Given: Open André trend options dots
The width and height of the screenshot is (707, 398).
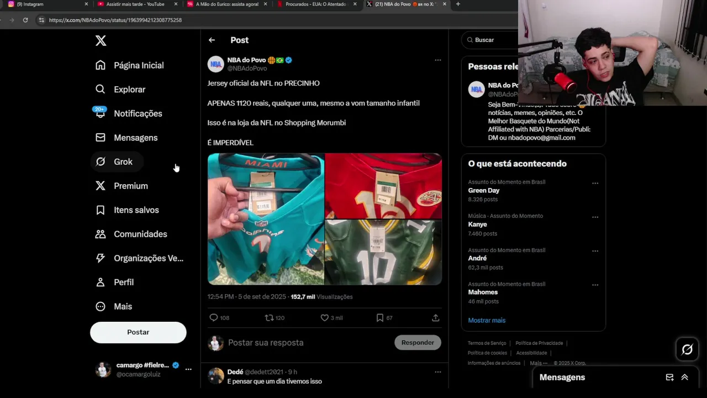Looking at the screenshot, I should 595,251.
